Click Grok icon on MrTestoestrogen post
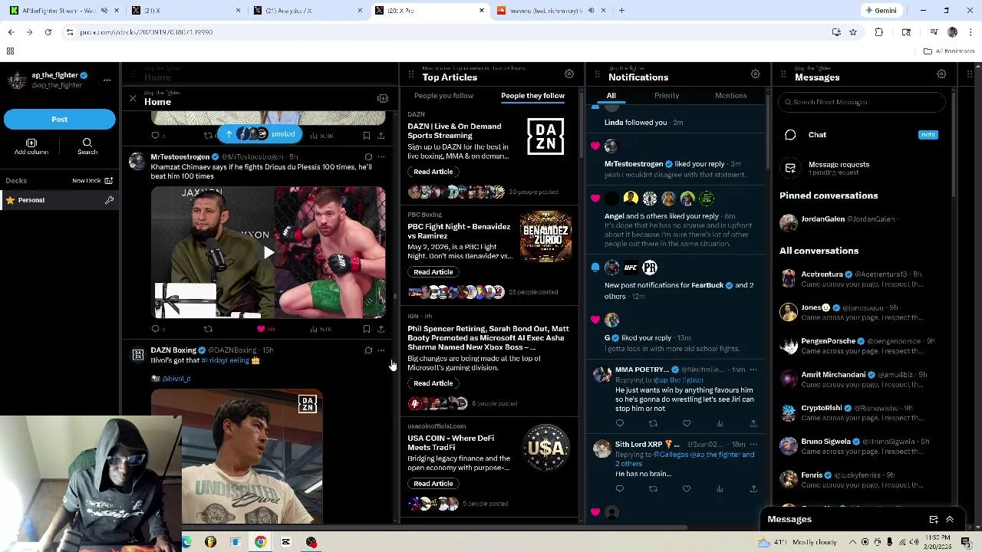982x552 pixels. click(x=368, y=157)
